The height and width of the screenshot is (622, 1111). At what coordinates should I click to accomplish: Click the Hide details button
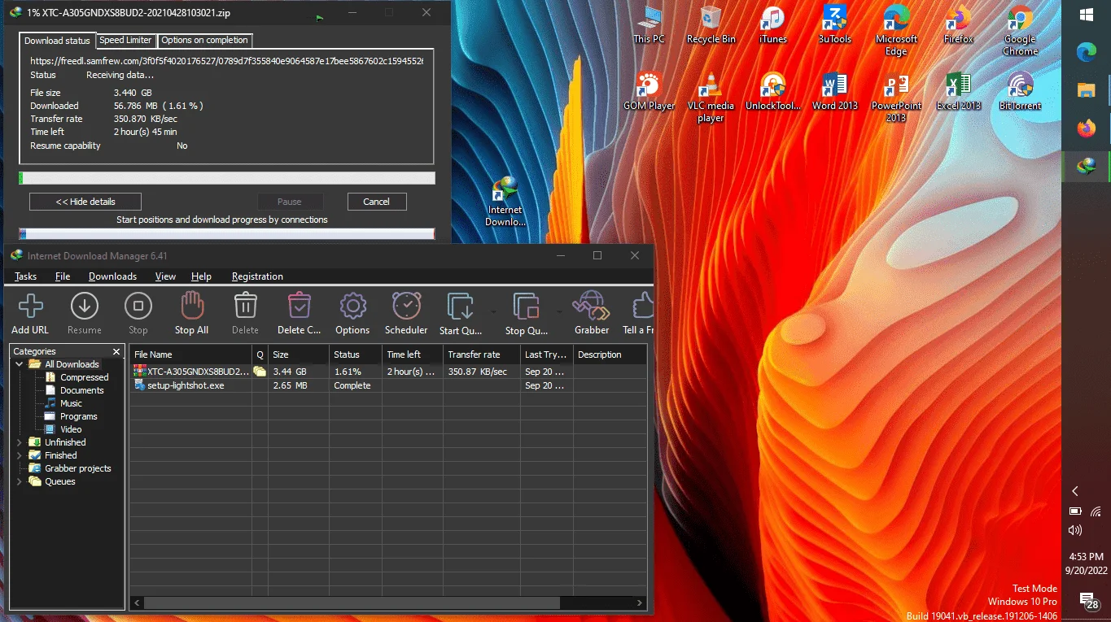(x=85, y=202)
